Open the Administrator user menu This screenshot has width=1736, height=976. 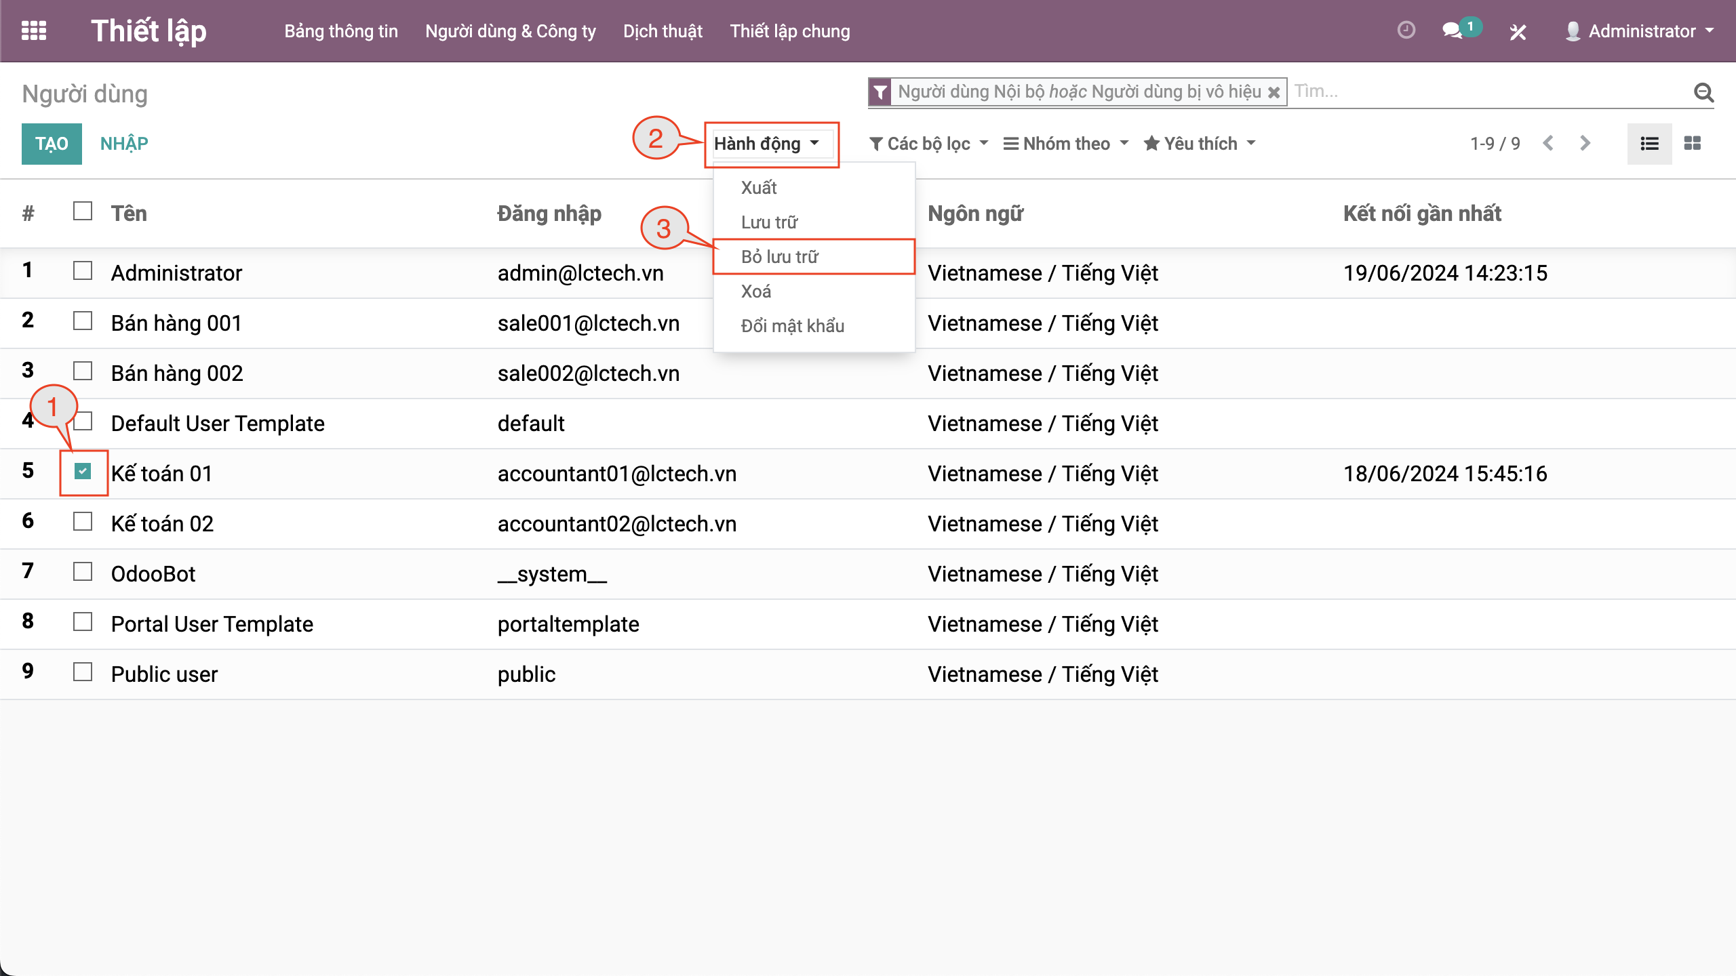click(x=1641, y=31)
